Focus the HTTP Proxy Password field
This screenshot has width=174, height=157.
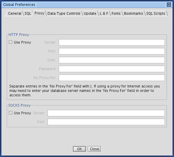click(112, 69)
